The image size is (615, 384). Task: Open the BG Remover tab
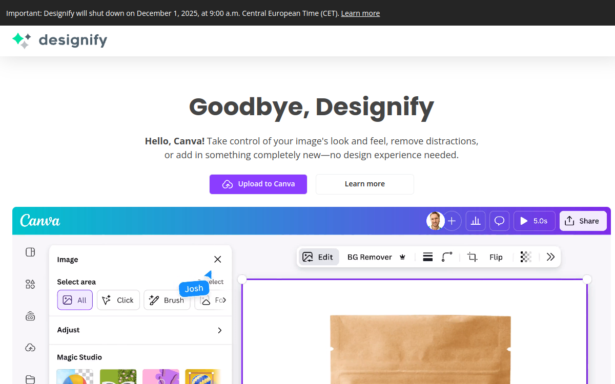point(370,257)
